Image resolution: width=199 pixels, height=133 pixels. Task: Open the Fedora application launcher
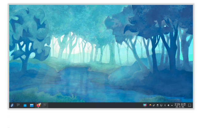pos(12,105)
